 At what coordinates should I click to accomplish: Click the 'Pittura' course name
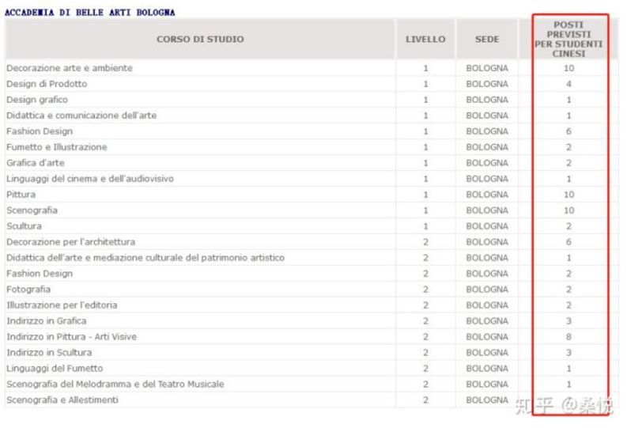click(x=21, y=195)
